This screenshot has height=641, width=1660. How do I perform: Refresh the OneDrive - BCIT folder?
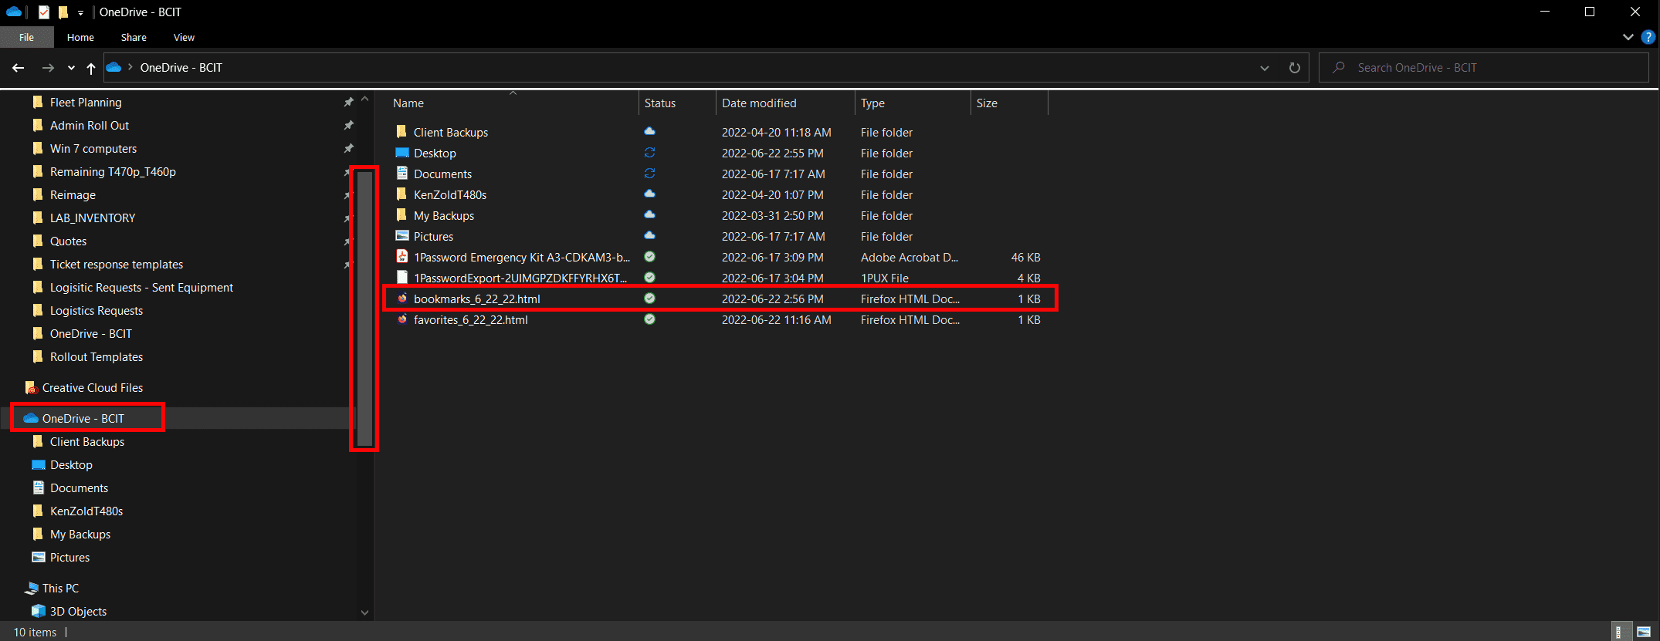point(1294,68)
